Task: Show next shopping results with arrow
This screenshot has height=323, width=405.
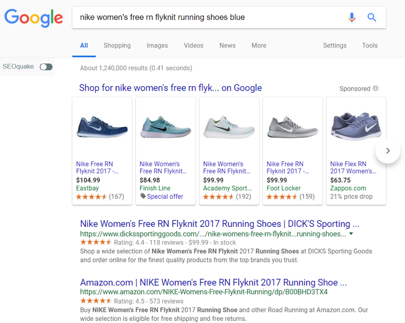Action: pyautogui.click(x=387, y=151)
